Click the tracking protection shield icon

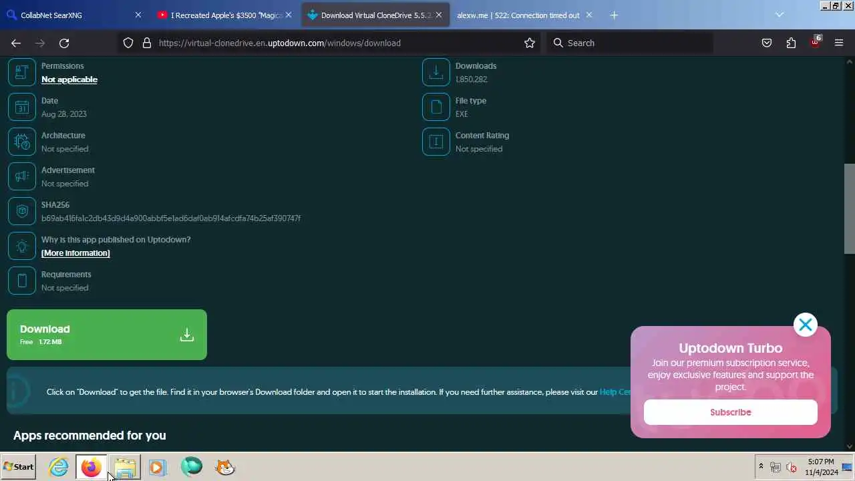128,43
